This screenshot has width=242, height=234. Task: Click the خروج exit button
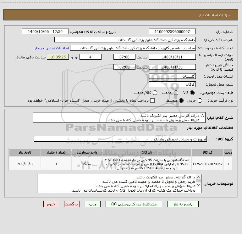[x=51, y=204]
